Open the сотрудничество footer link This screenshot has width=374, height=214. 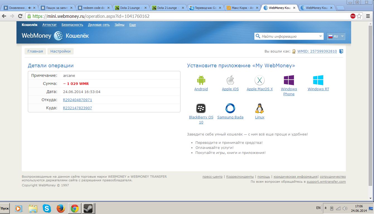point(333,177)
